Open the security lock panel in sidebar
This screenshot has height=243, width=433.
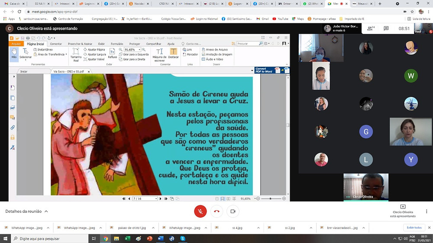point(13,137)
